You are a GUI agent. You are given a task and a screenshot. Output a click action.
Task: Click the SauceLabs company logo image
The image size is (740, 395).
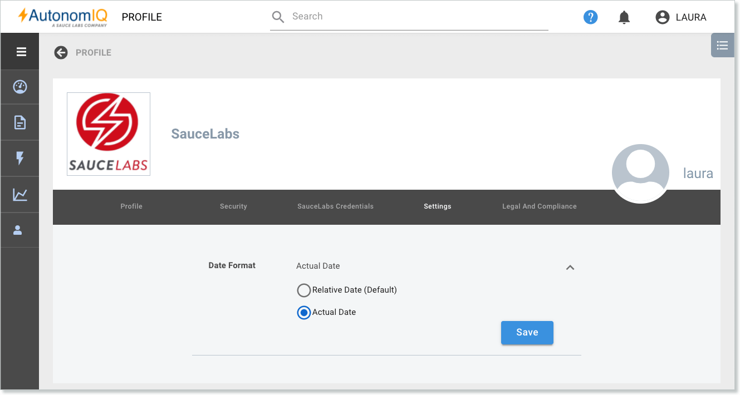click(x=109, y=134)
